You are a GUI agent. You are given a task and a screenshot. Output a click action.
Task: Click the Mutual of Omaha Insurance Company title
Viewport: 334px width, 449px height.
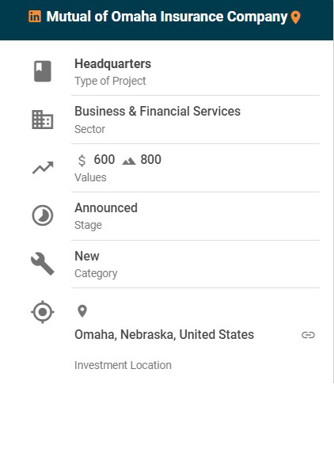(167, 17)
